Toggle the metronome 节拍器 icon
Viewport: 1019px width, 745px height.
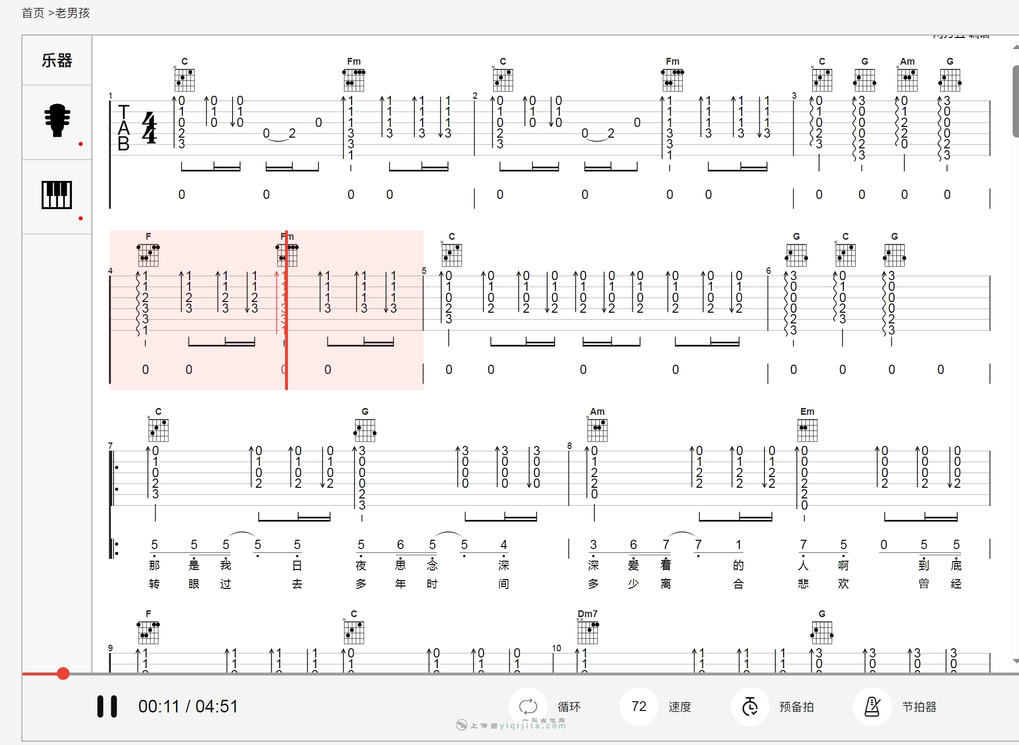872,706
